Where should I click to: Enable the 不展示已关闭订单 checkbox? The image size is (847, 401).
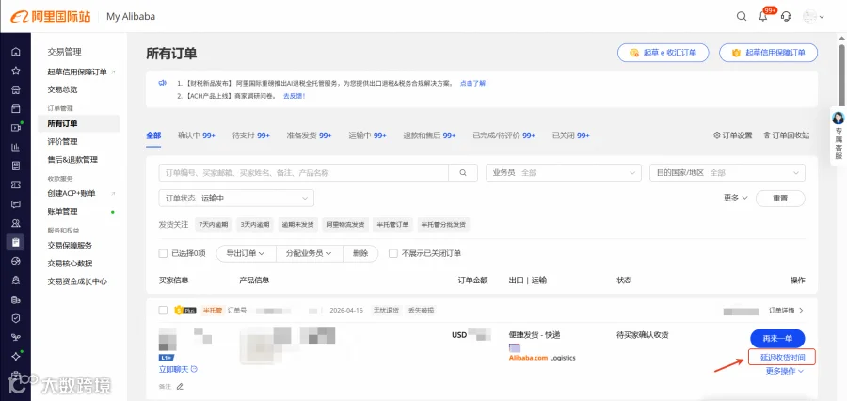[393, 253]
